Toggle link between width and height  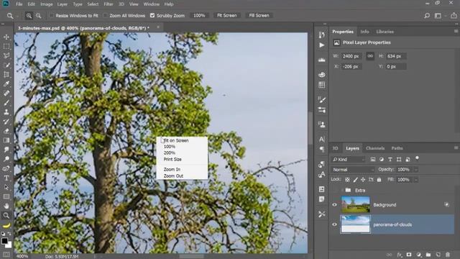[x=370, y=56]
